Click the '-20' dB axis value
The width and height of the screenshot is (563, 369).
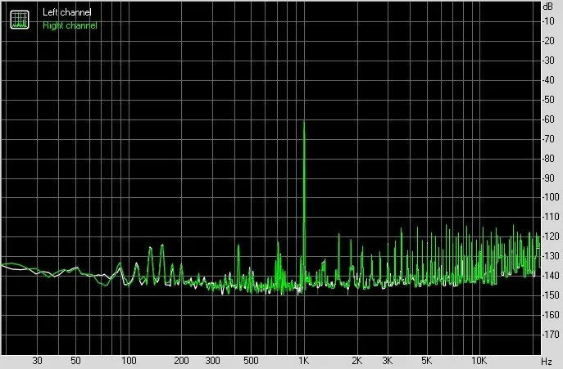click(548, 41)
